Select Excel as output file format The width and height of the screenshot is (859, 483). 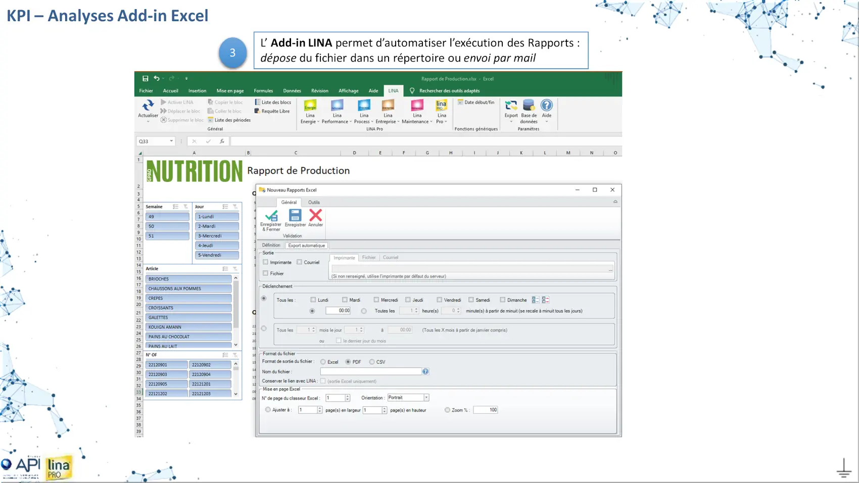coord(323,362)
